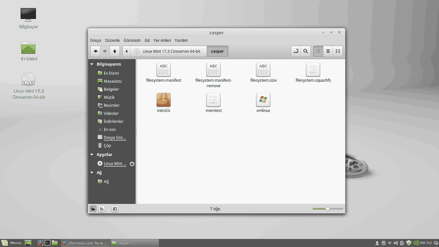Open the user applet in the tray

click(x=377, y=243)
